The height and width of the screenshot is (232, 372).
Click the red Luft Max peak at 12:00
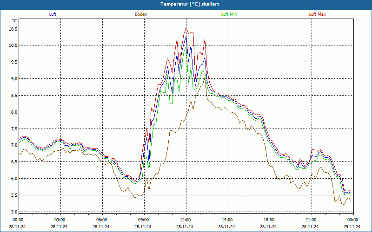coord(186,28)
